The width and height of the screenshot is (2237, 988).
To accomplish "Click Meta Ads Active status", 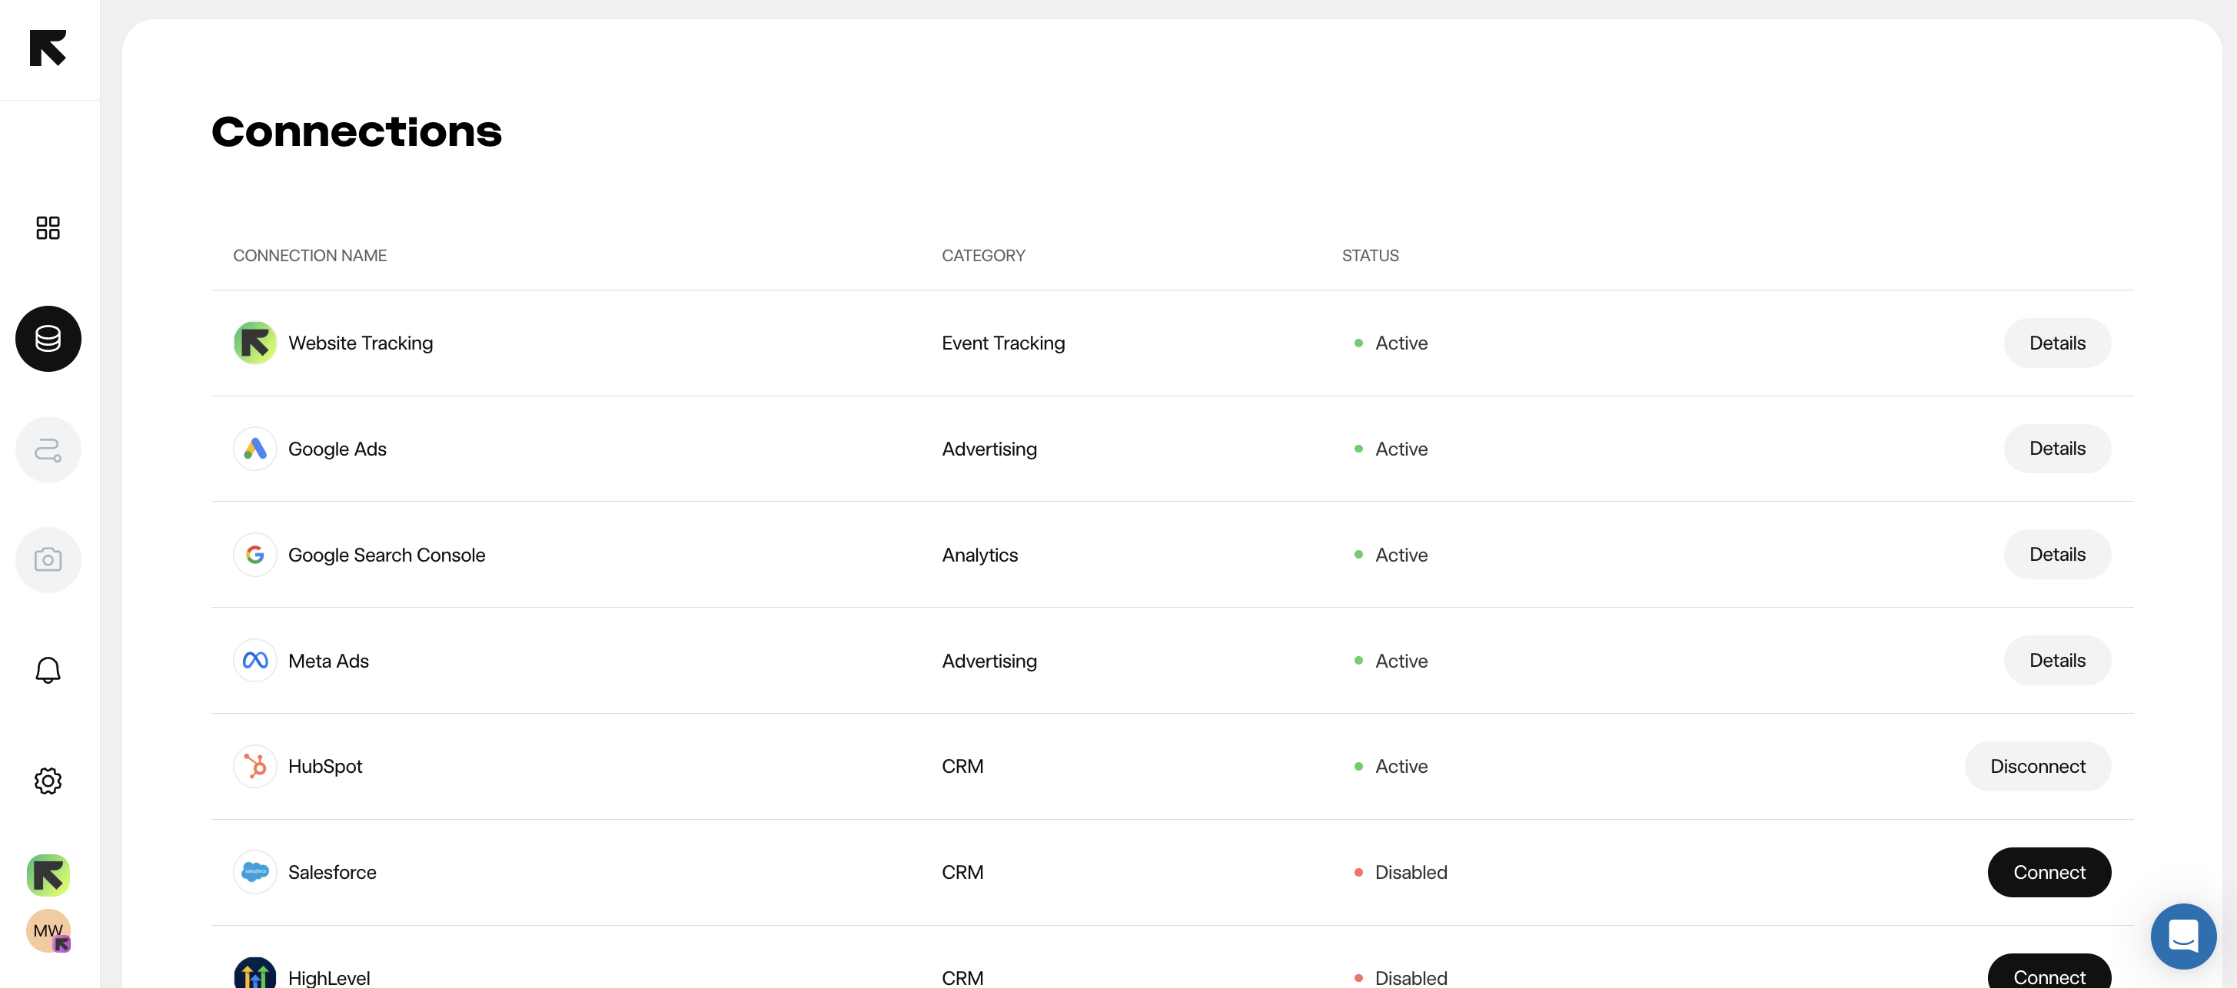I will [1391, 661].
